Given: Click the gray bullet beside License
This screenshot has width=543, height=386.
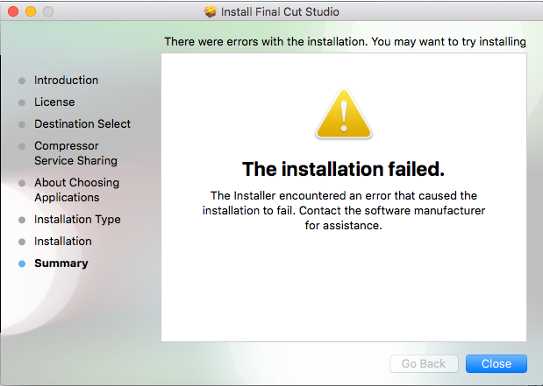Looking at the screenshot, I should coord(22,102).
